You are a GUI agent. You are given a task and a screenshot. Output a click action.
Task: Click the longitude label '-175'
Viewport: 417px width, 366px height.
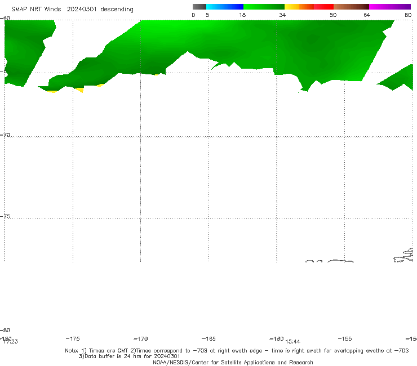[x=73, y=338]
